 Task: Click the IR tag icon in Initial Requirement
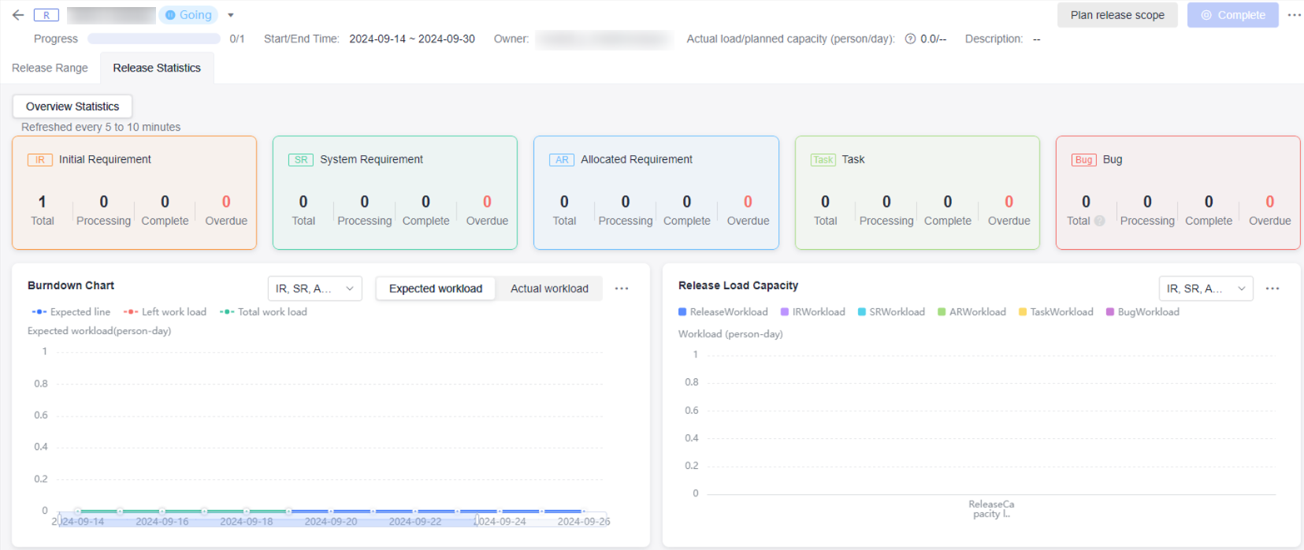[39, 160]
